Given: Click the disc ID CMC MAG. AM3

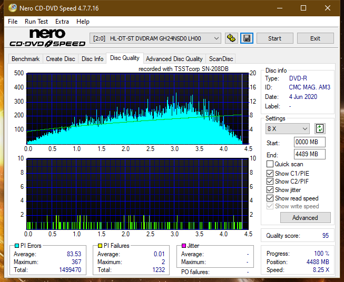Looking at the screenshot, I should point(309,87).
